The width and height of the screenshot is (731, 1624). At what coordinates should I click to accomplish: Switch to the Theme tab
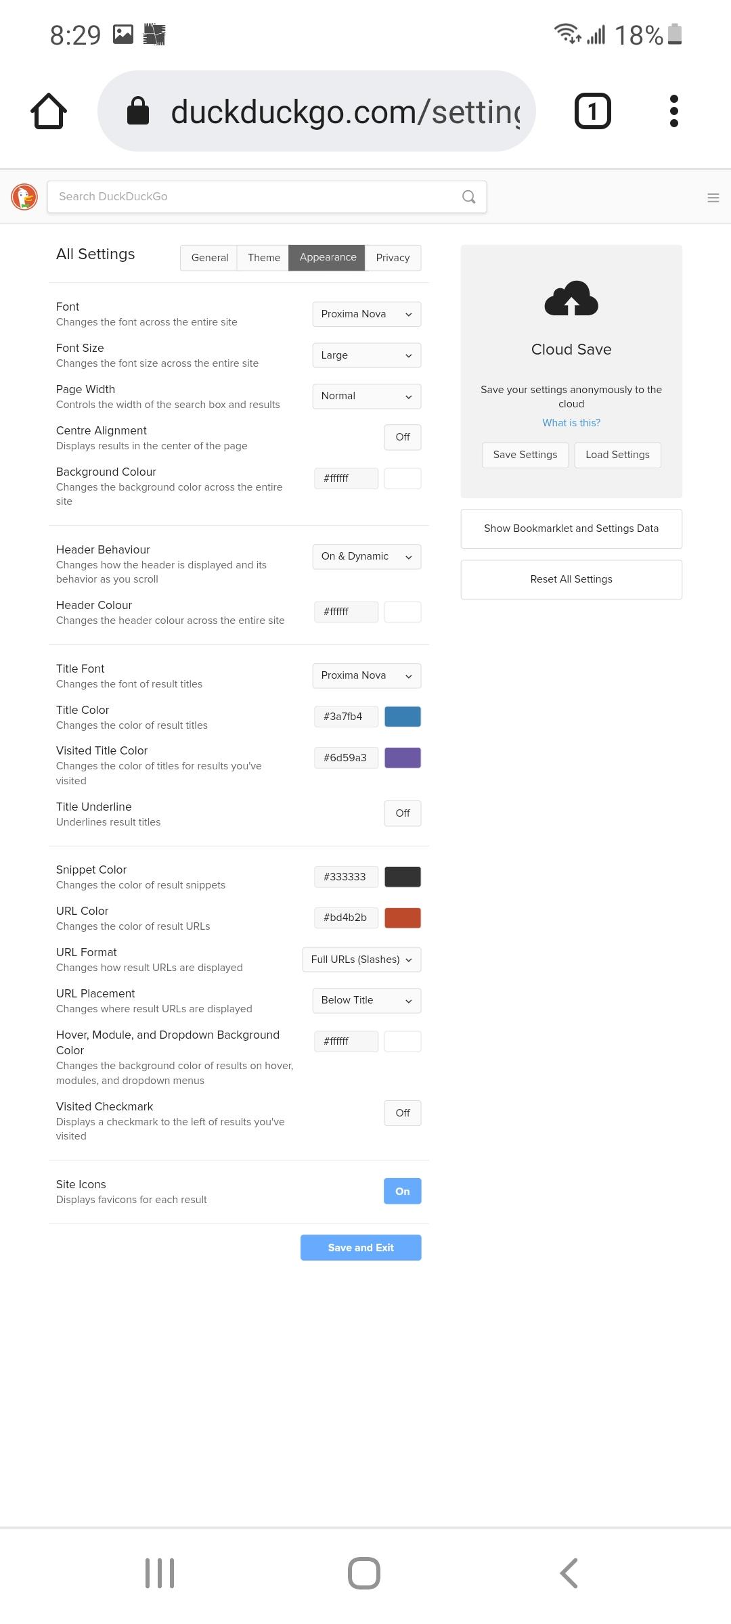(x=263, y=257)
